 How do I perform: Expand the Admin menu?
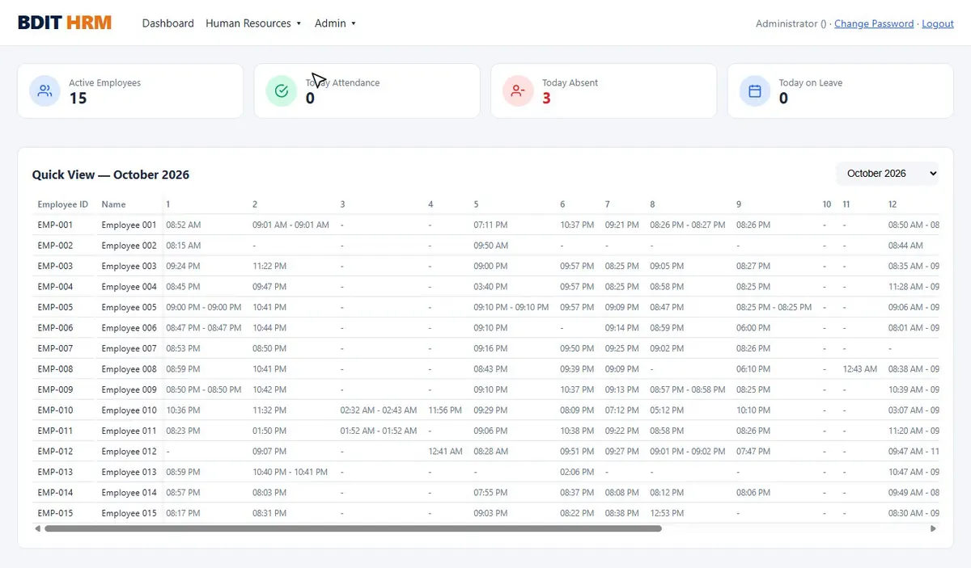point(335,23)
